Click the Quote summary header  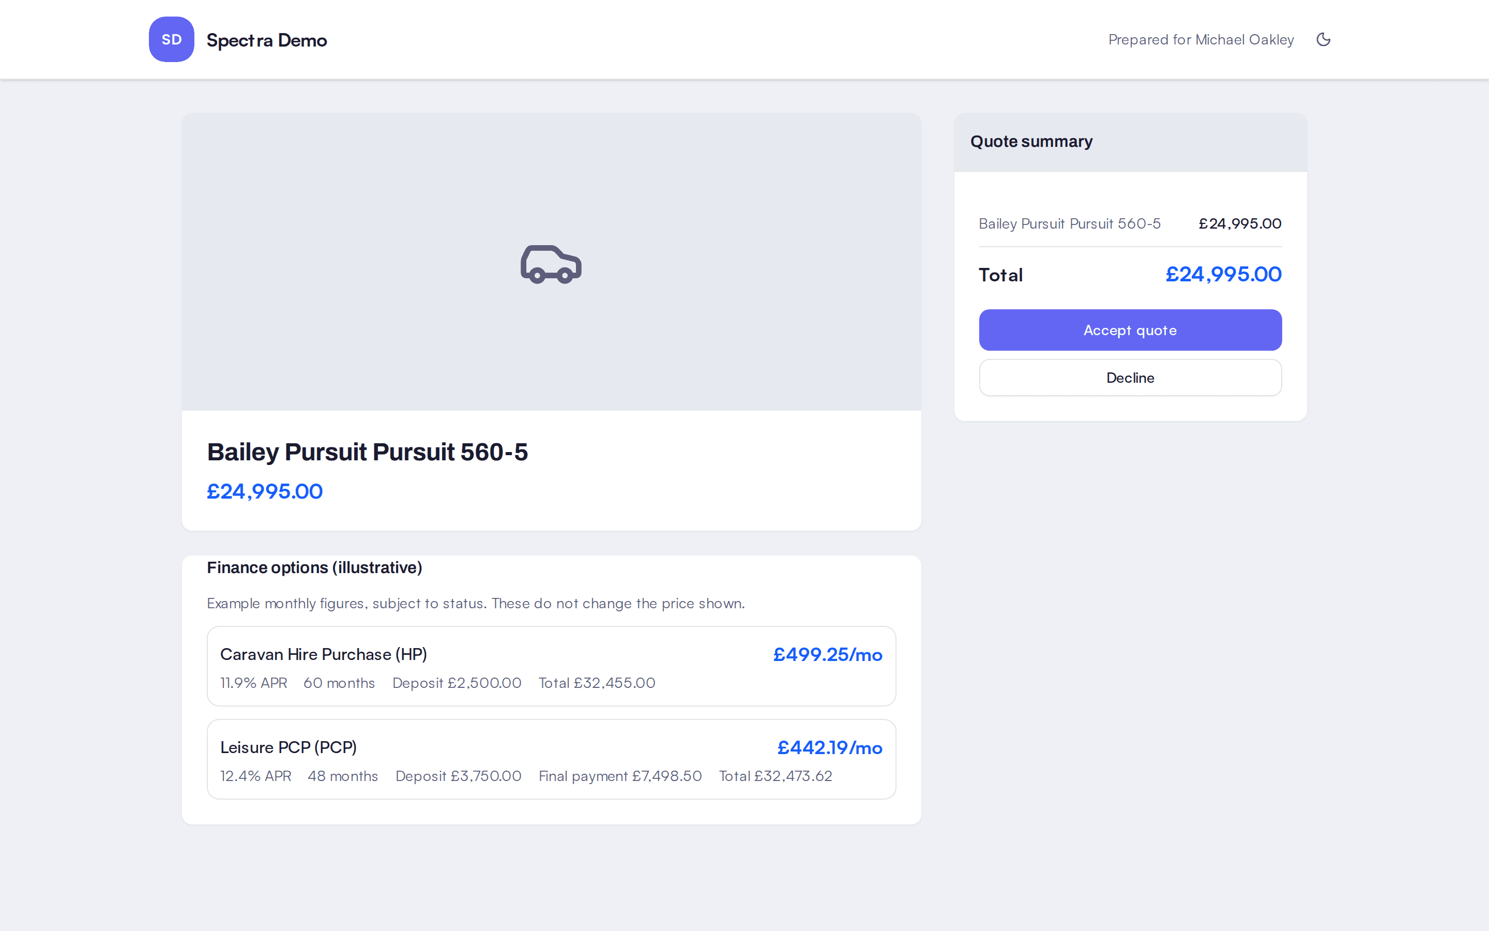[1031, 142]
